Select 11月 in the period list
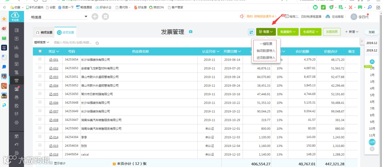The height and width of the screenshot is (167, 382). click(x=372, y=135)
